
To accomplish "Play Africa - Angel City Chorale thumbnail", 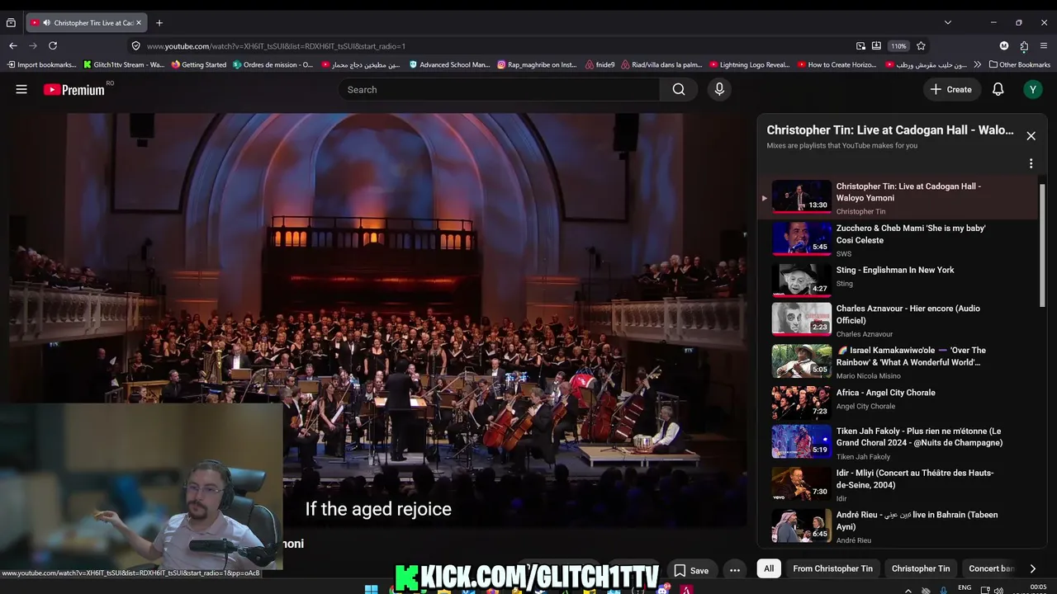I will 801,403.
